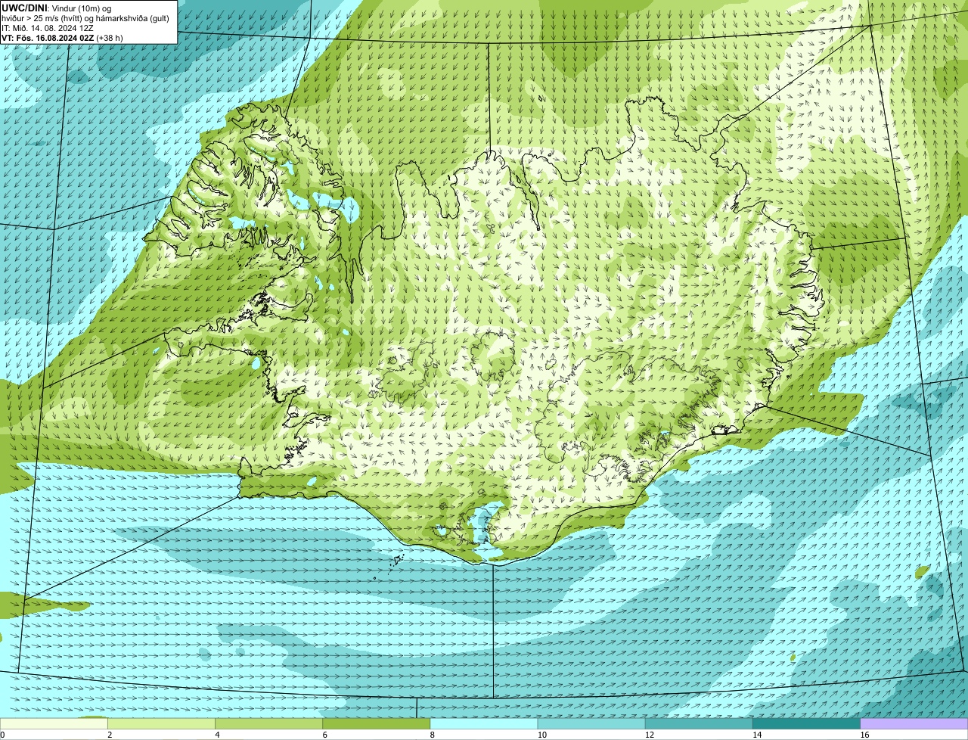Viewport: 968px width, 740px height.
Task: Click the dark teal 14–16 legend swatch
Action: tap(807, 723)
